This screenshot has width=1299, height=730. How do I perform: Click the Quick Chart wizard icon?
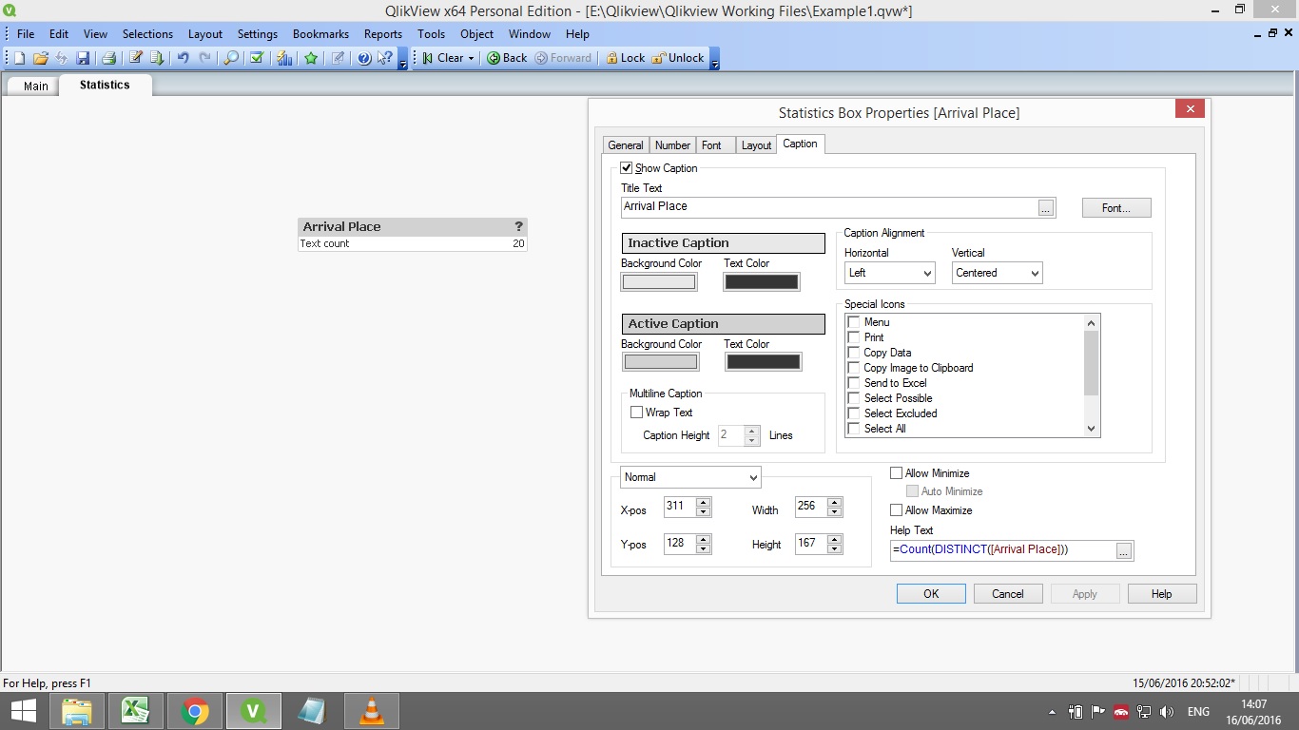(x=284, y=58)
